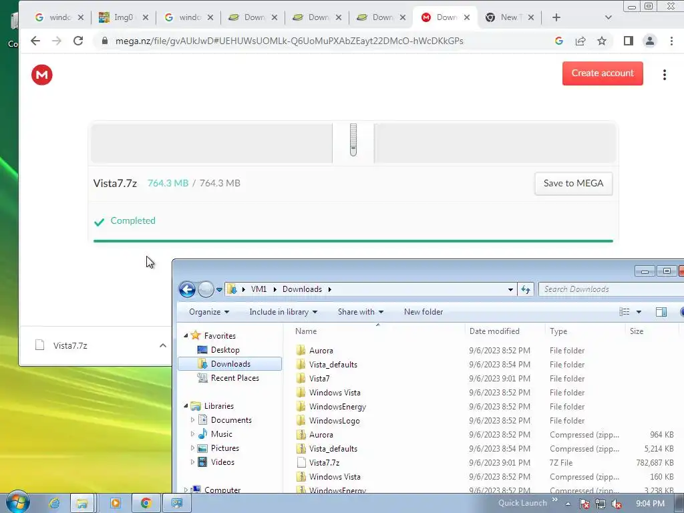Select Pictures library in sidebar

[224, 448]
